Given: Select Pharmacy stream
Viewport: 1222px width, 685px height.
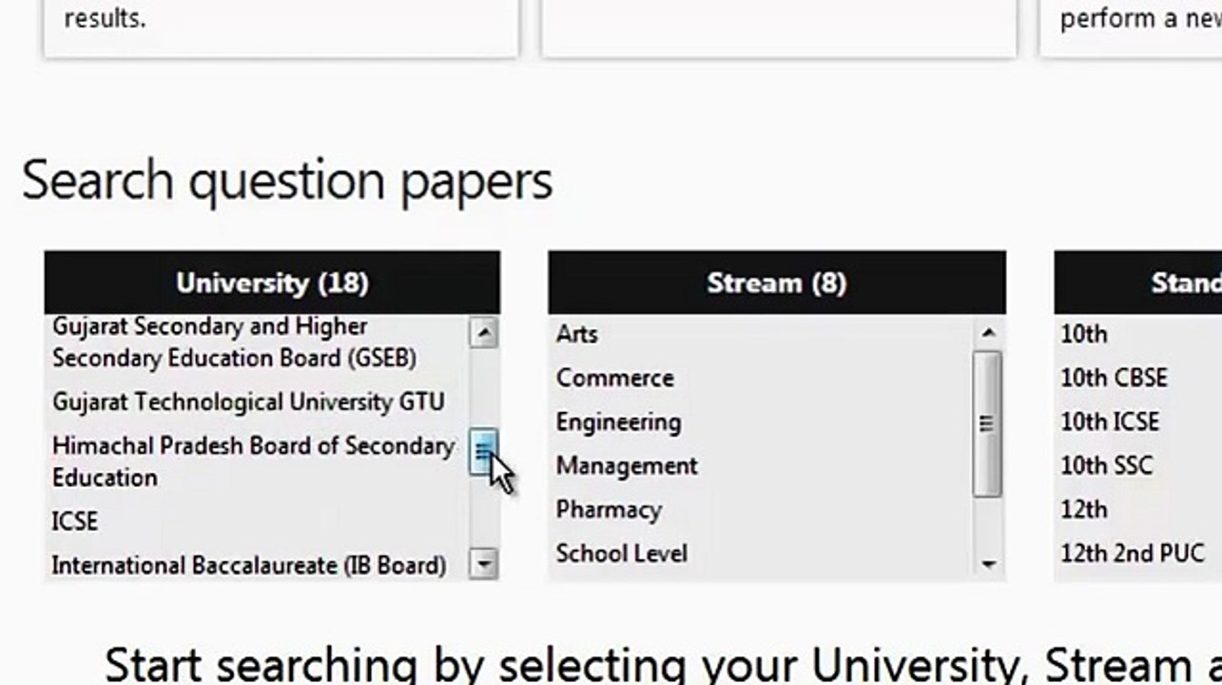Looking at the screenshot, I should coord(610,509).
